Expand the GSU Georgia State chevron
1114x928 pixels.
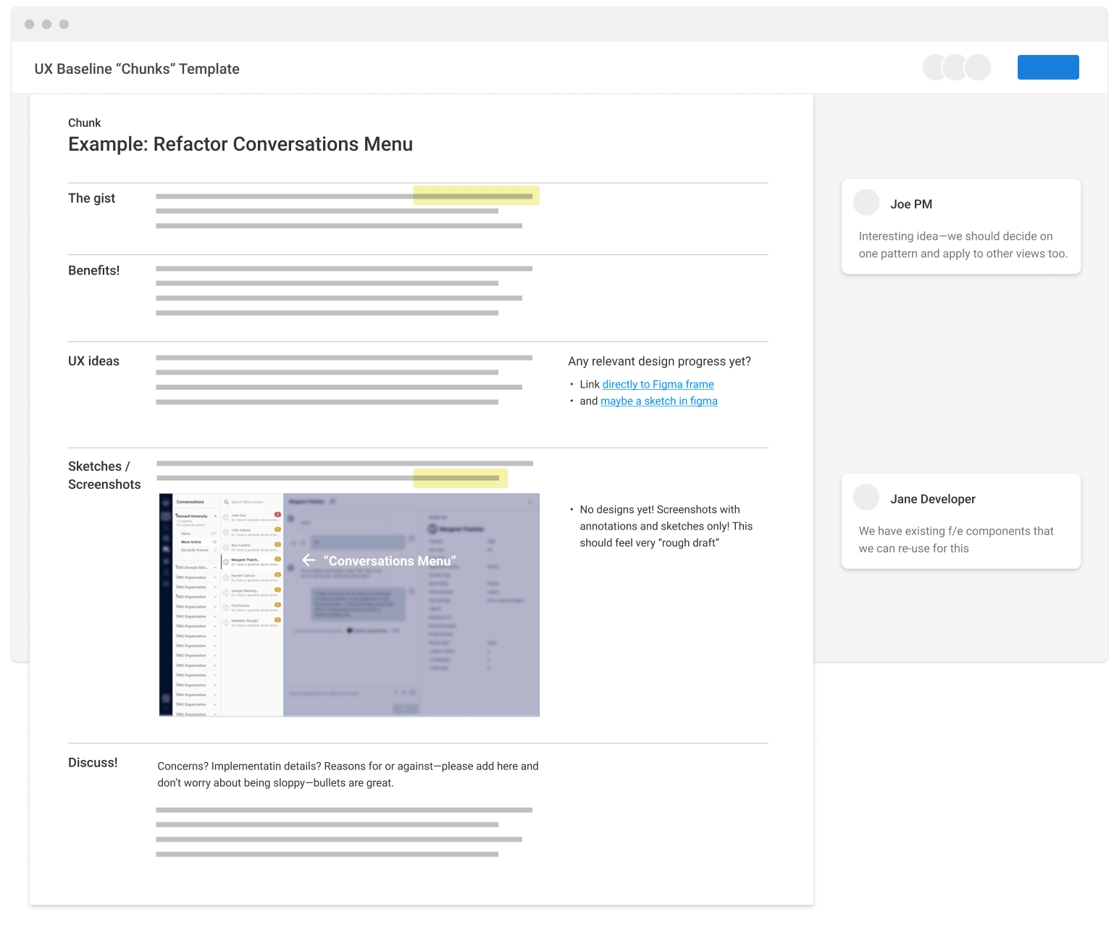click(215, 568)
